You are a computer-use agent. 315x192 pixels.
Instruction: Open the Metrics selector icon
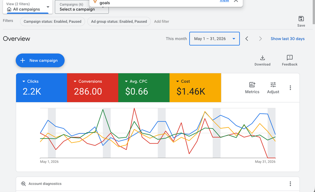[252, 85]
